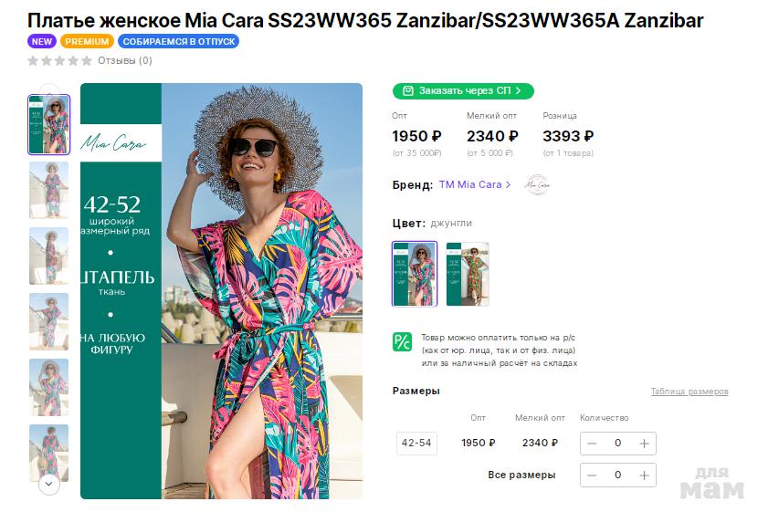Increase quantity for size 42-54
758x512 pixels.
tap(644, 444)
